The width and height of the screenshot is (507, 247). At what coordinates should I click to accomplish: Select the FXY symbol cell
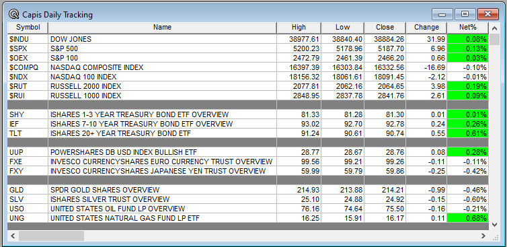pos(28,170)
